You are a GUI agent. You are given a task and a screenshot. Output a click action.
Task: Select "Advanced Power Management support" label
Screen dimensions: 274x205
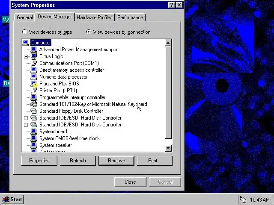click(x=79, y=50)
